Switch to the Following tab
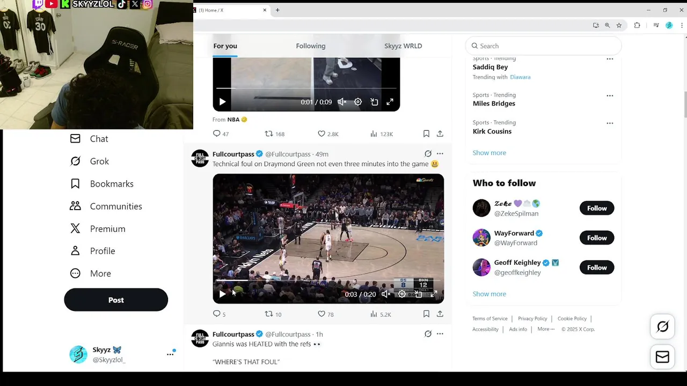This screenshot has width=687, height=386. click(x=311, y=46)
